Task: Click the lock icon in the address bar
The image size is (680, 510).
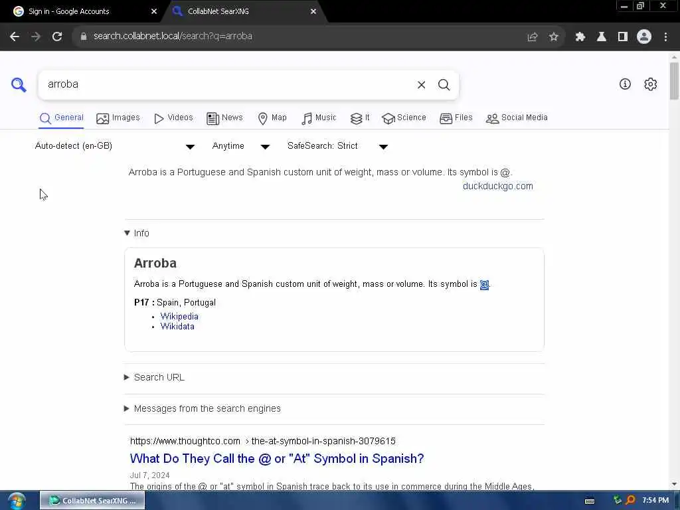Action: pos(84,37)
